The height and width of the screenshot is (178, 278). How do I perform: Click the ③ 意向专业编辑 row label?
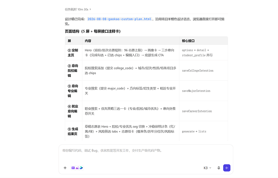tap(73, 91)
